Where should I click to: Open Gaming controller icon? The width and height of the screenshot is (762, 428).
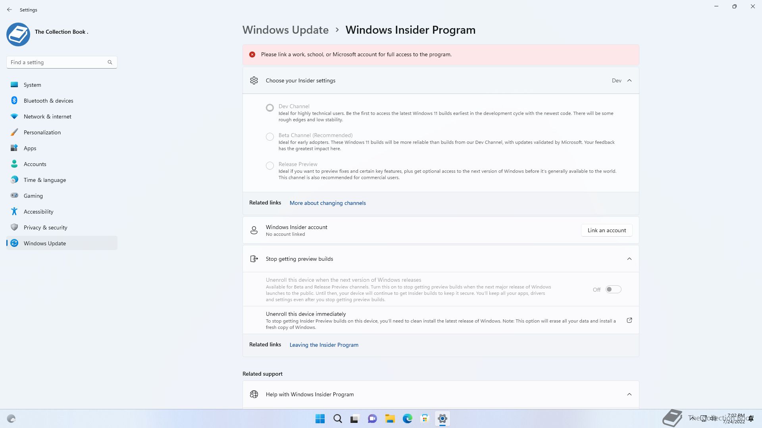(14, 195)
